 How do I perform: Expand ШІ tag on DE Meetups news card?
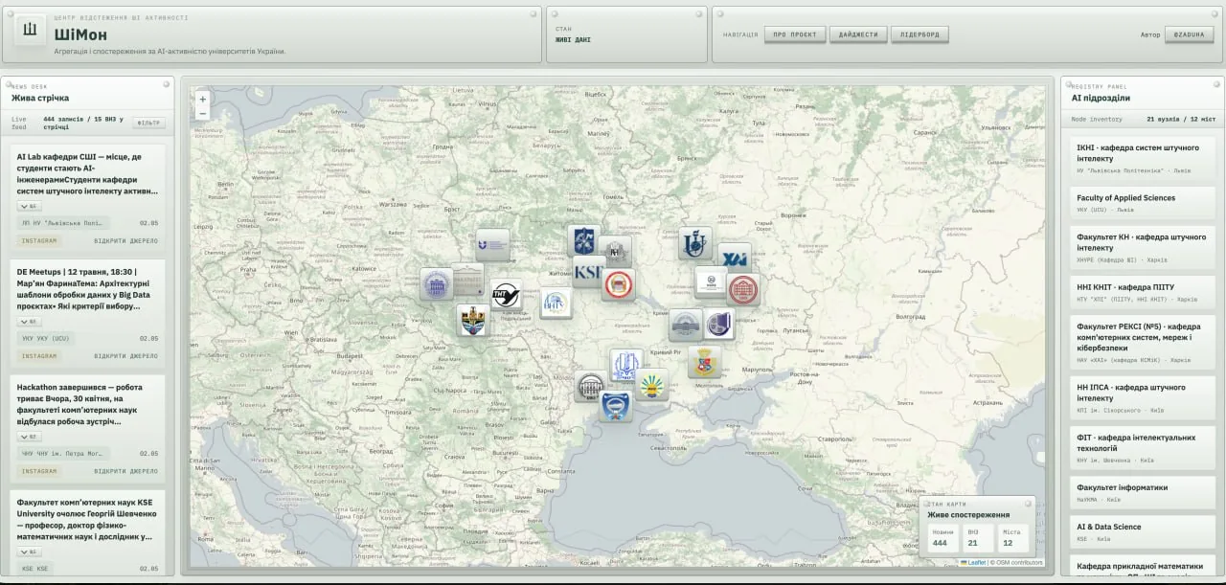point(29,322)
